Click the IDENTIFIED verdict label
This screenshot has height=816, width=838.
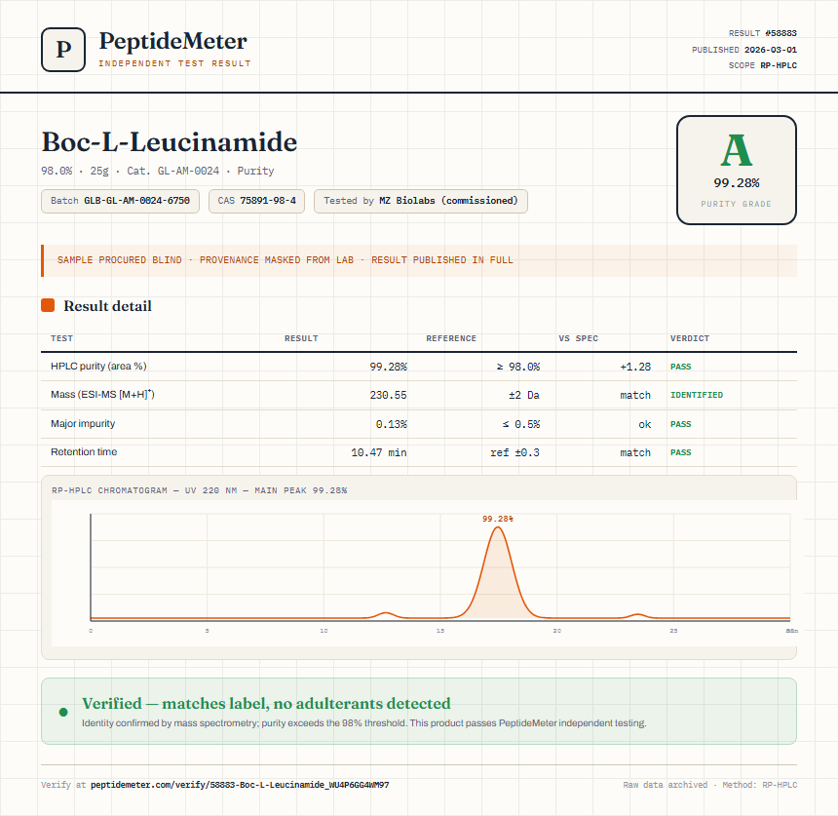[697, 395]
